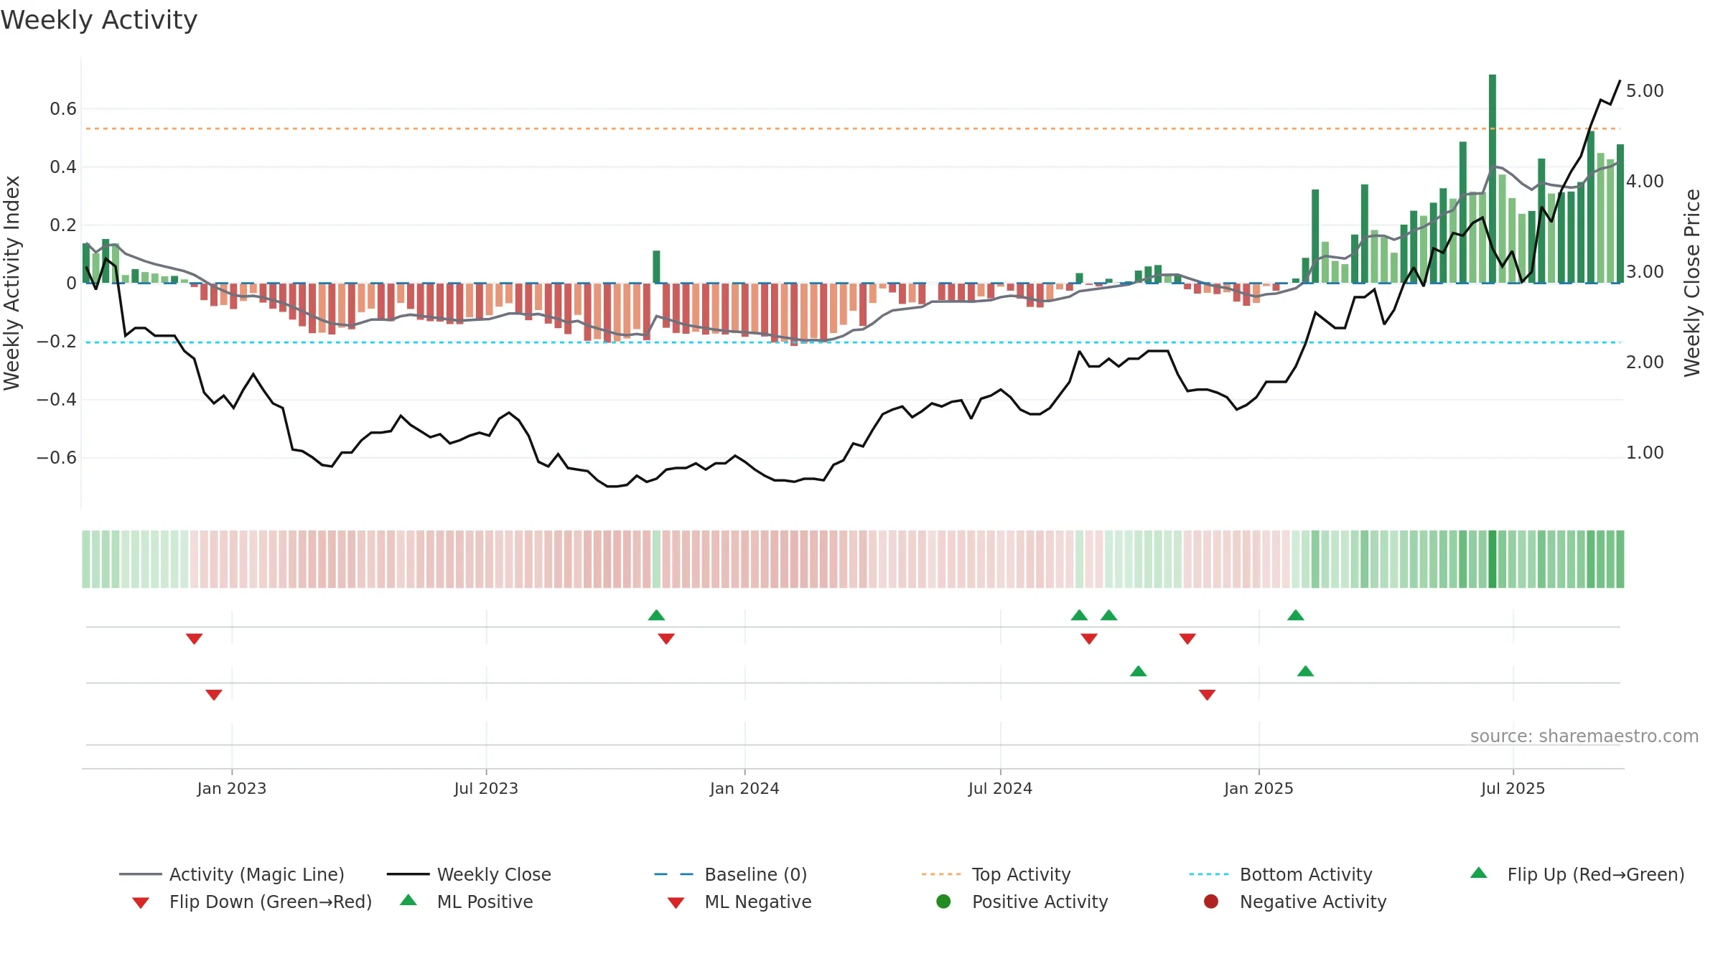Viewport: 1723px width, 969px height.
Task: Click the source: sharemaestro.com text
Action: click(x=1584, y=736)
